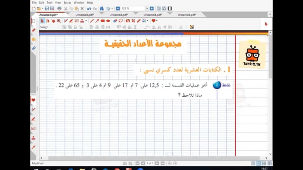Select the Arrow drawing tool
The image size is (303, 170).
(97, 21)
